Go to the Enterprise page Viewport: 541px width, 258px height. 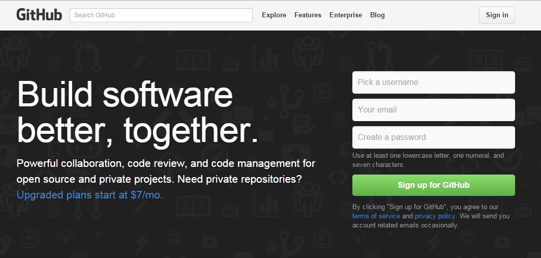tap(346, 15)
